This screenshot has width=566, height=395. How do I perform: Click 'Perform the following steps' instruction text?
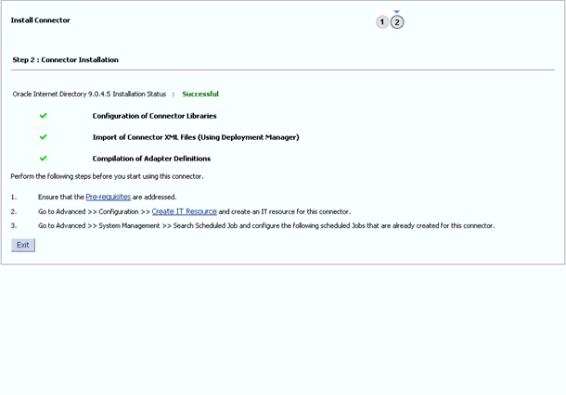107,176
